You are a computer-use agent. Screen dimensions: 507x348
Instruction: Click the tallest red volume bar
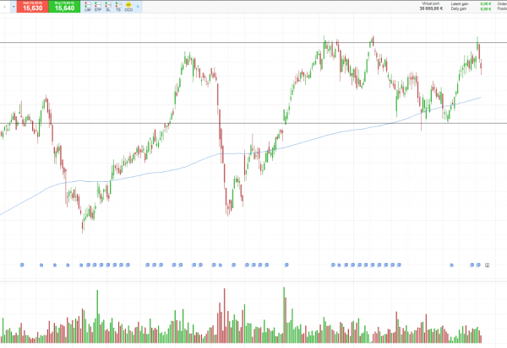point(225,315)
